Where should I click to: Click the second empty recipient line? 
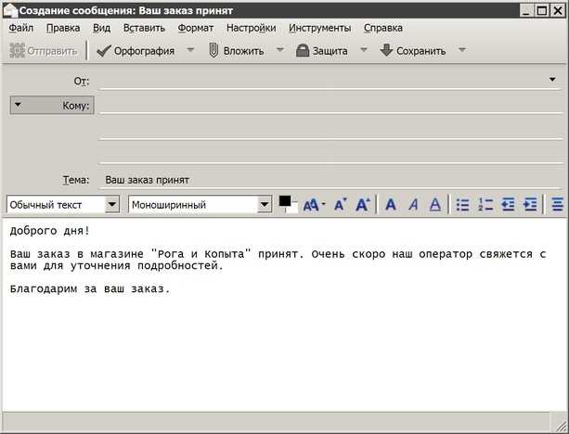point(330,131)
